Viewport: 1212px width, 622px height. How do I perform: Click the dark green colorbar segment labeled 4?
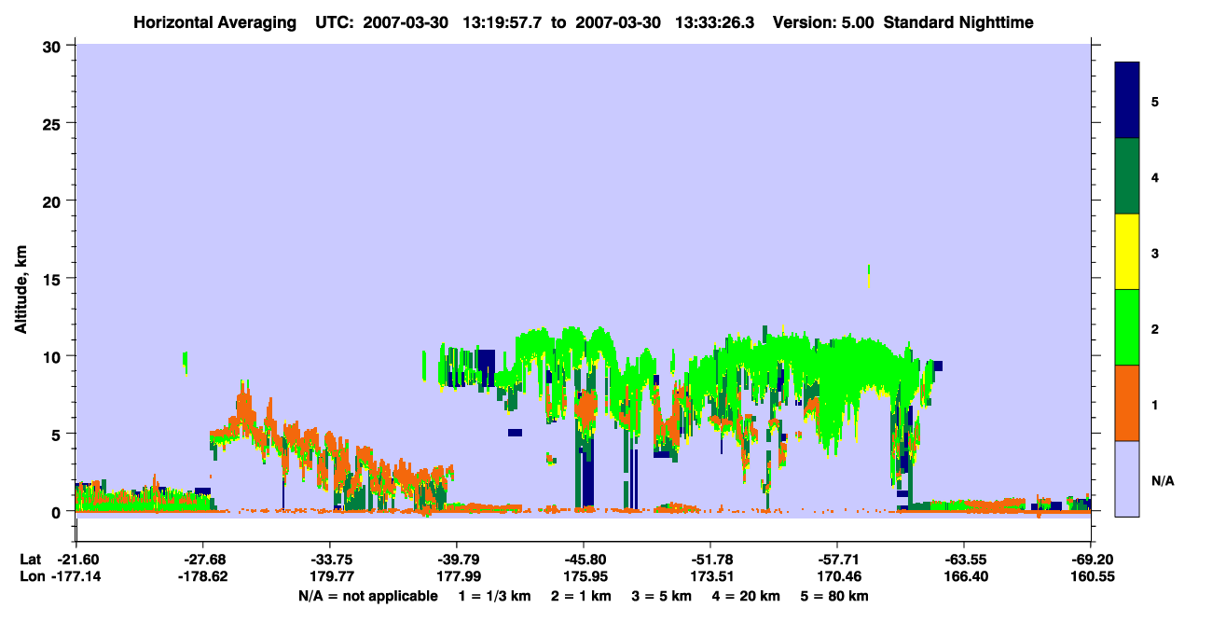pyautogui.click(x=1127, y=176)
